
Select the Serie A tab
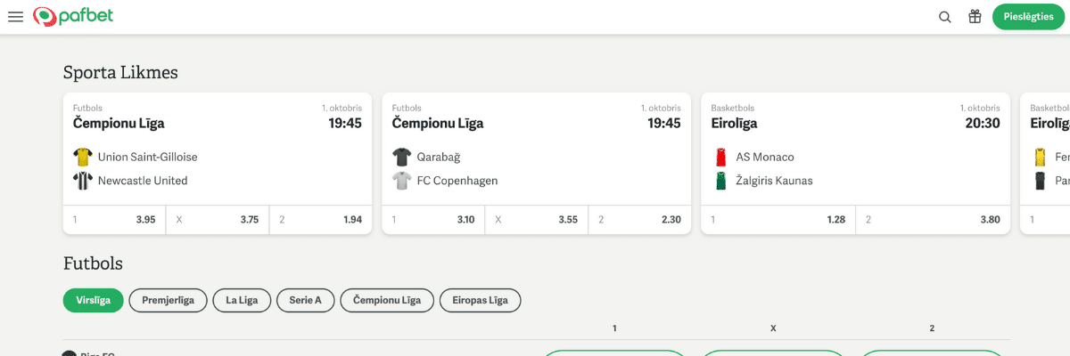pyautogui.click(x=305, y=301)
